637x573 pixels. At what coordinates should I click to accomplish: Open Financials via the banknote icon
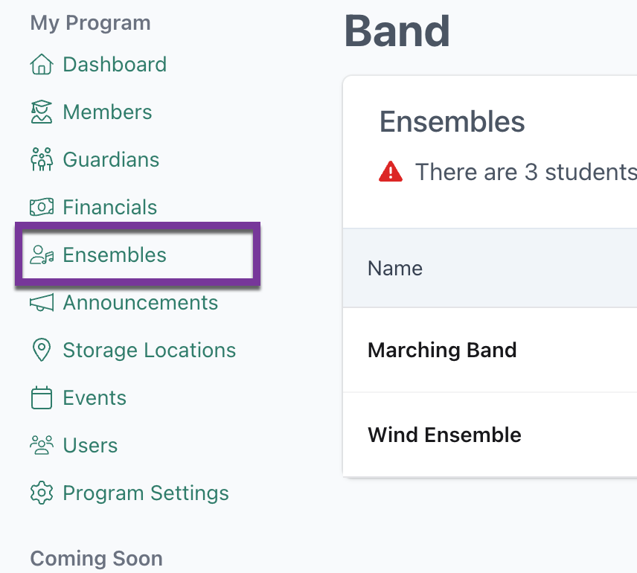pyautogui.click(x=43, y=207)
